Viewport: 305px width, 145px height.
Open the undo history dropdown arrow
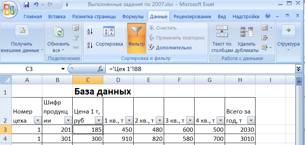[42, 5]
